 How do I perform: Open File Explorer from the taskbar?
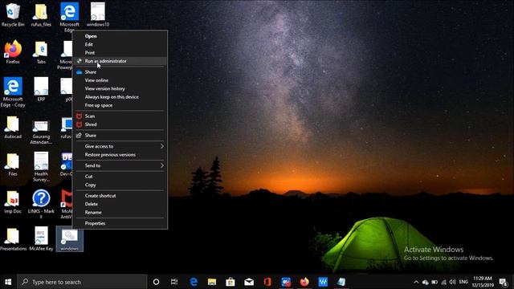[212, 282]
